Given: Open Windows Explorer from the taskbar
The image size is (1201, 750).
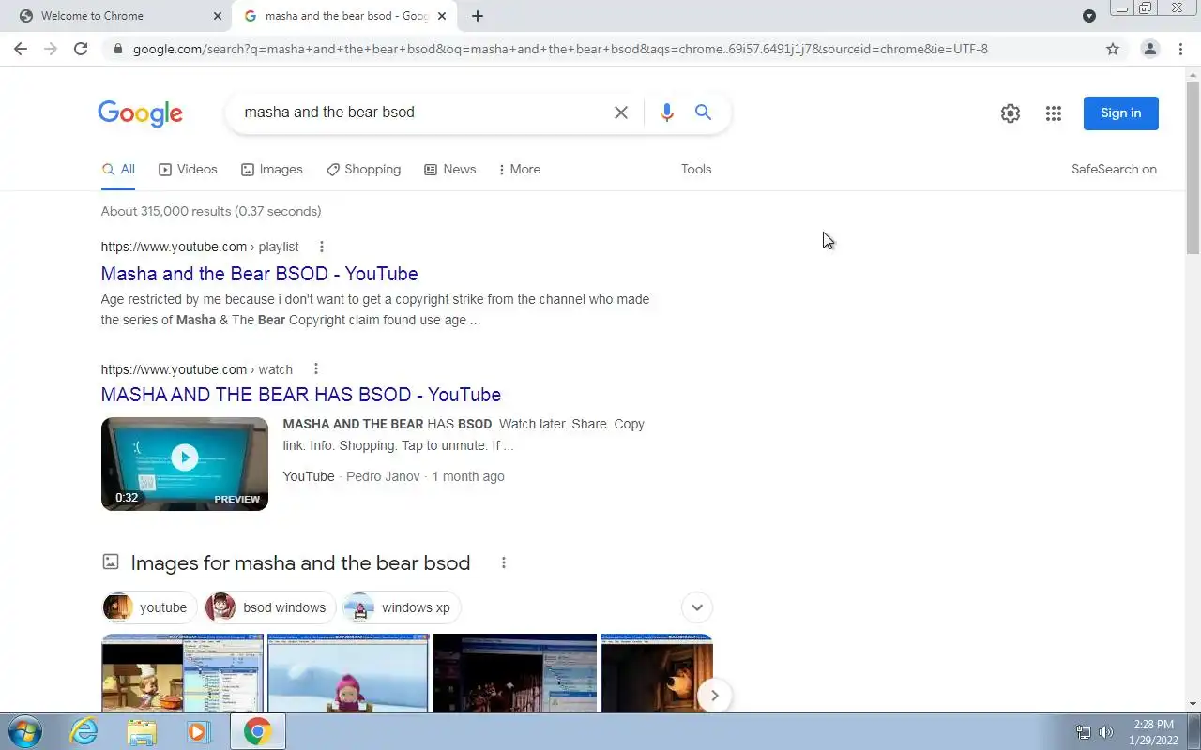Looking at the screenshot, I should [142, 731].
